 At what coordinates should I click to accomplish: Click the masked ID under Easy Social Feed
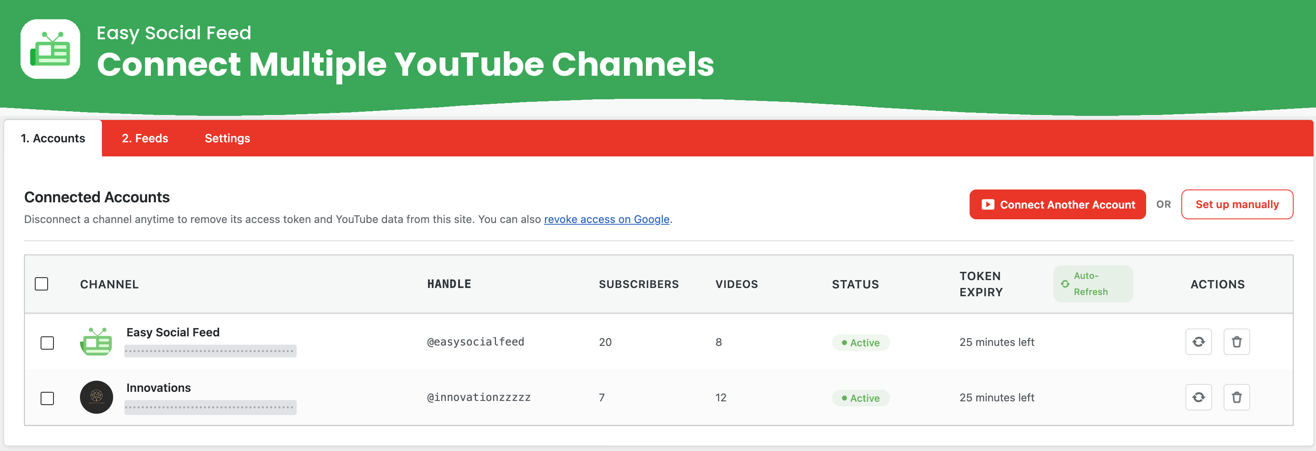click(x=210, y=351)
